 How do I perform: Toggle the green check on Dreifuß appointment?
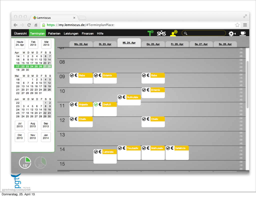(96, 104)
